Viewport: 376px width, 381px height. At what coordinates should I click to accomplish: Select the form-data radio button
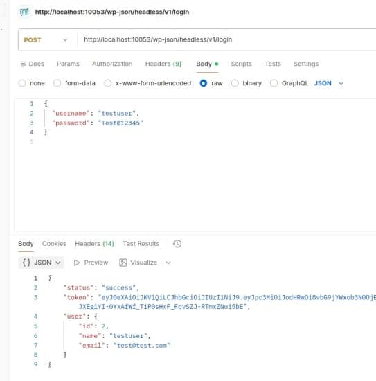pyautogui.click(x=57, y=83)
